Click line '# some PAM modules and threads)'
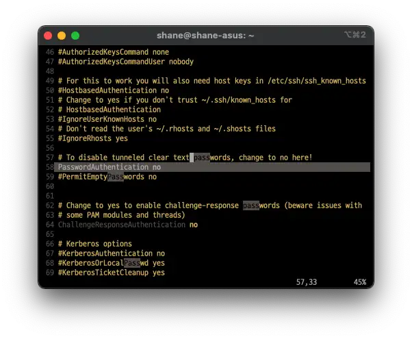 122,215
